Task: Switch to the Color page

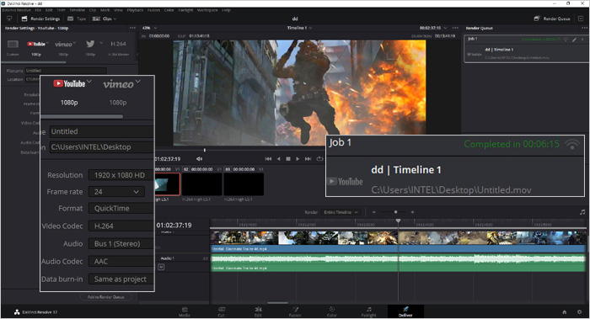Action: click(x=332, y=311)
